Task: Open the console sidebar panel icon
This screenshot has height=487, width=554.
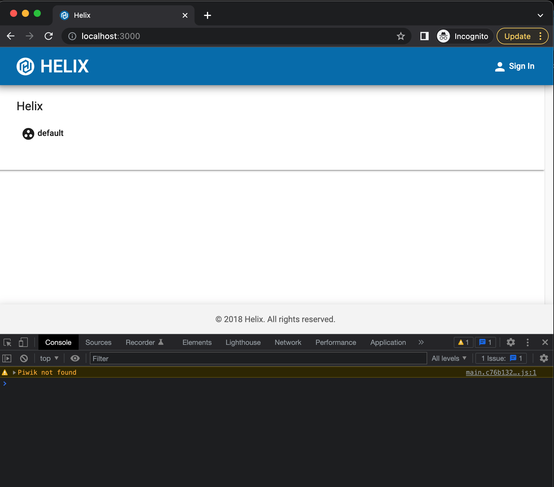Action: [x=7, y=358]
